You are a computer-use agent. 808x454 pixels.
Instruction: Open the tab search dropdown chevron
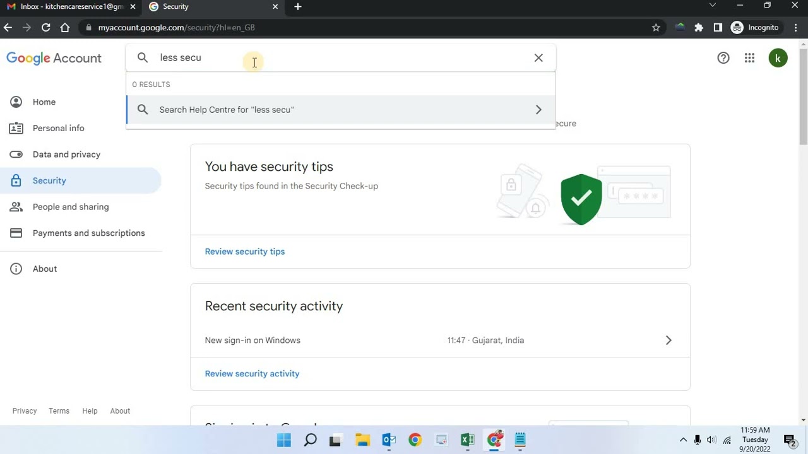coord(713,6)
